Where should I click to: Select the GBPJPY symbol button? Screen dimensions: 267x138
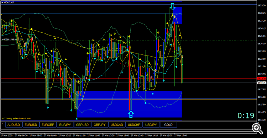100,125
